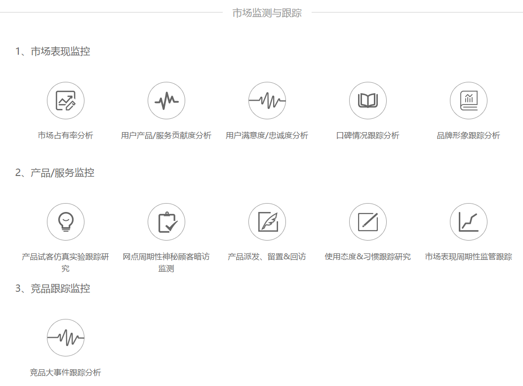Select the heading 1、市场表现监控
Screen dimensions: 523x386
[53, 51]
